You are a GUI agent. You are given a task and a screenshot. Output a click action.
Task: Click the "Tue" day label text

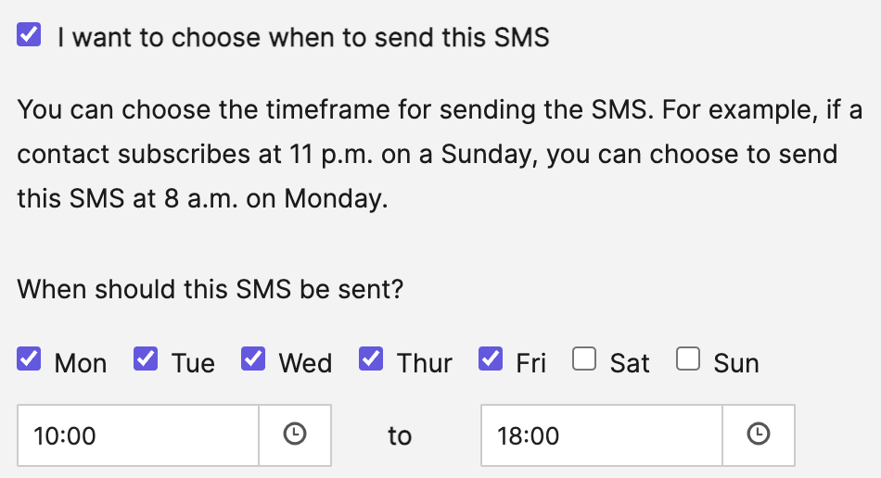tap(193, 363)
